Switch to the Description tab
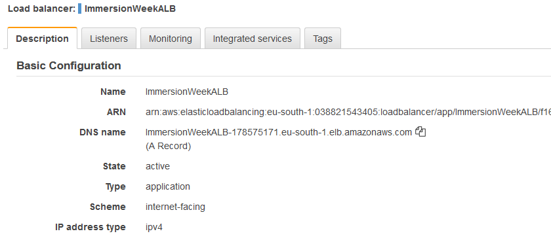 42,39
